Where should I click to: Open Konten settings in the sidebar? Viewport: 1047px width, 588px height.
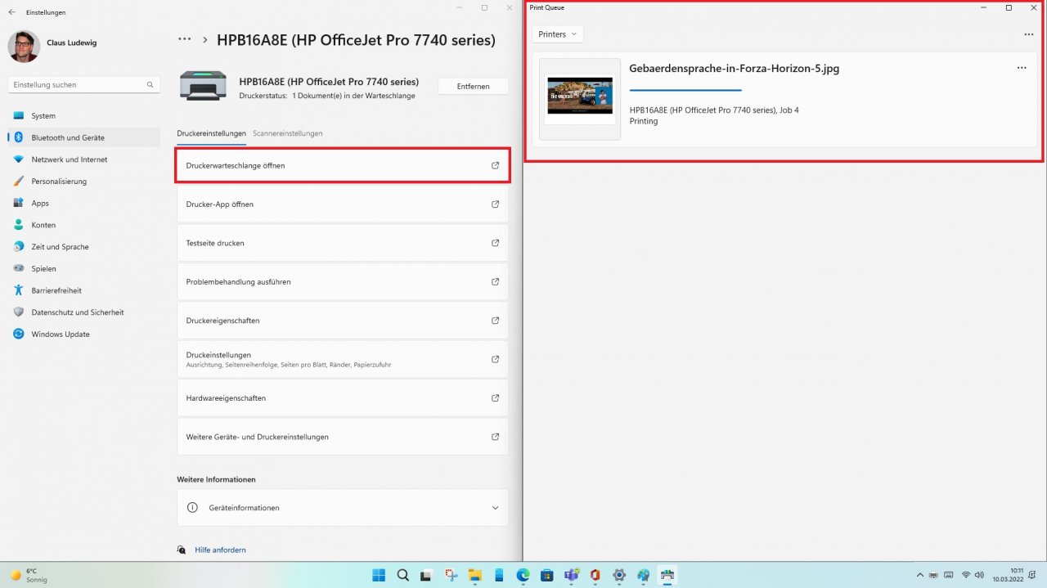(84, 225)
